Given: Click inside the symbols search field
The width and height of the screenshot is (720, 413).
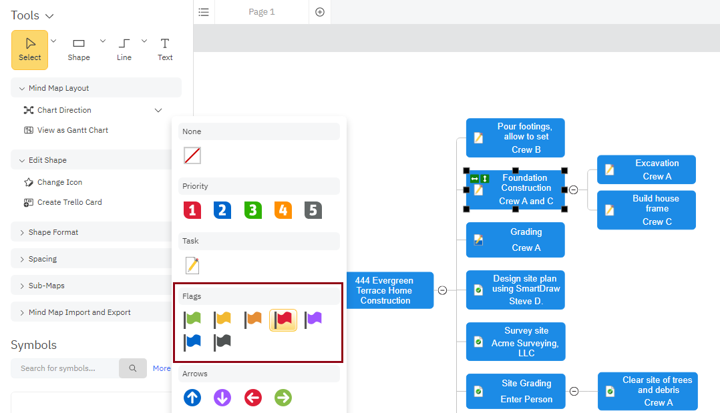Looking at the screenshot, I should 63,368.
